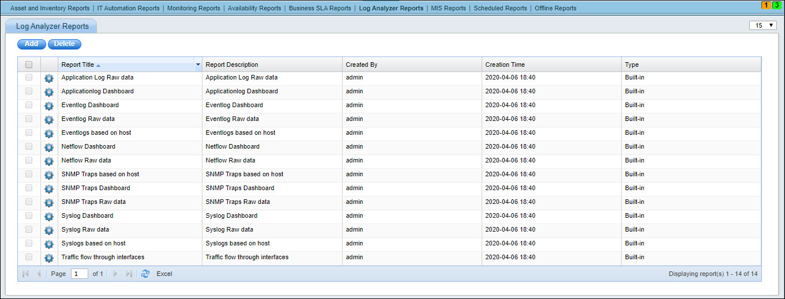Export the grid using Excel
Image resolution: width=785 pixels, height=299 pixels.
[164, 274]
